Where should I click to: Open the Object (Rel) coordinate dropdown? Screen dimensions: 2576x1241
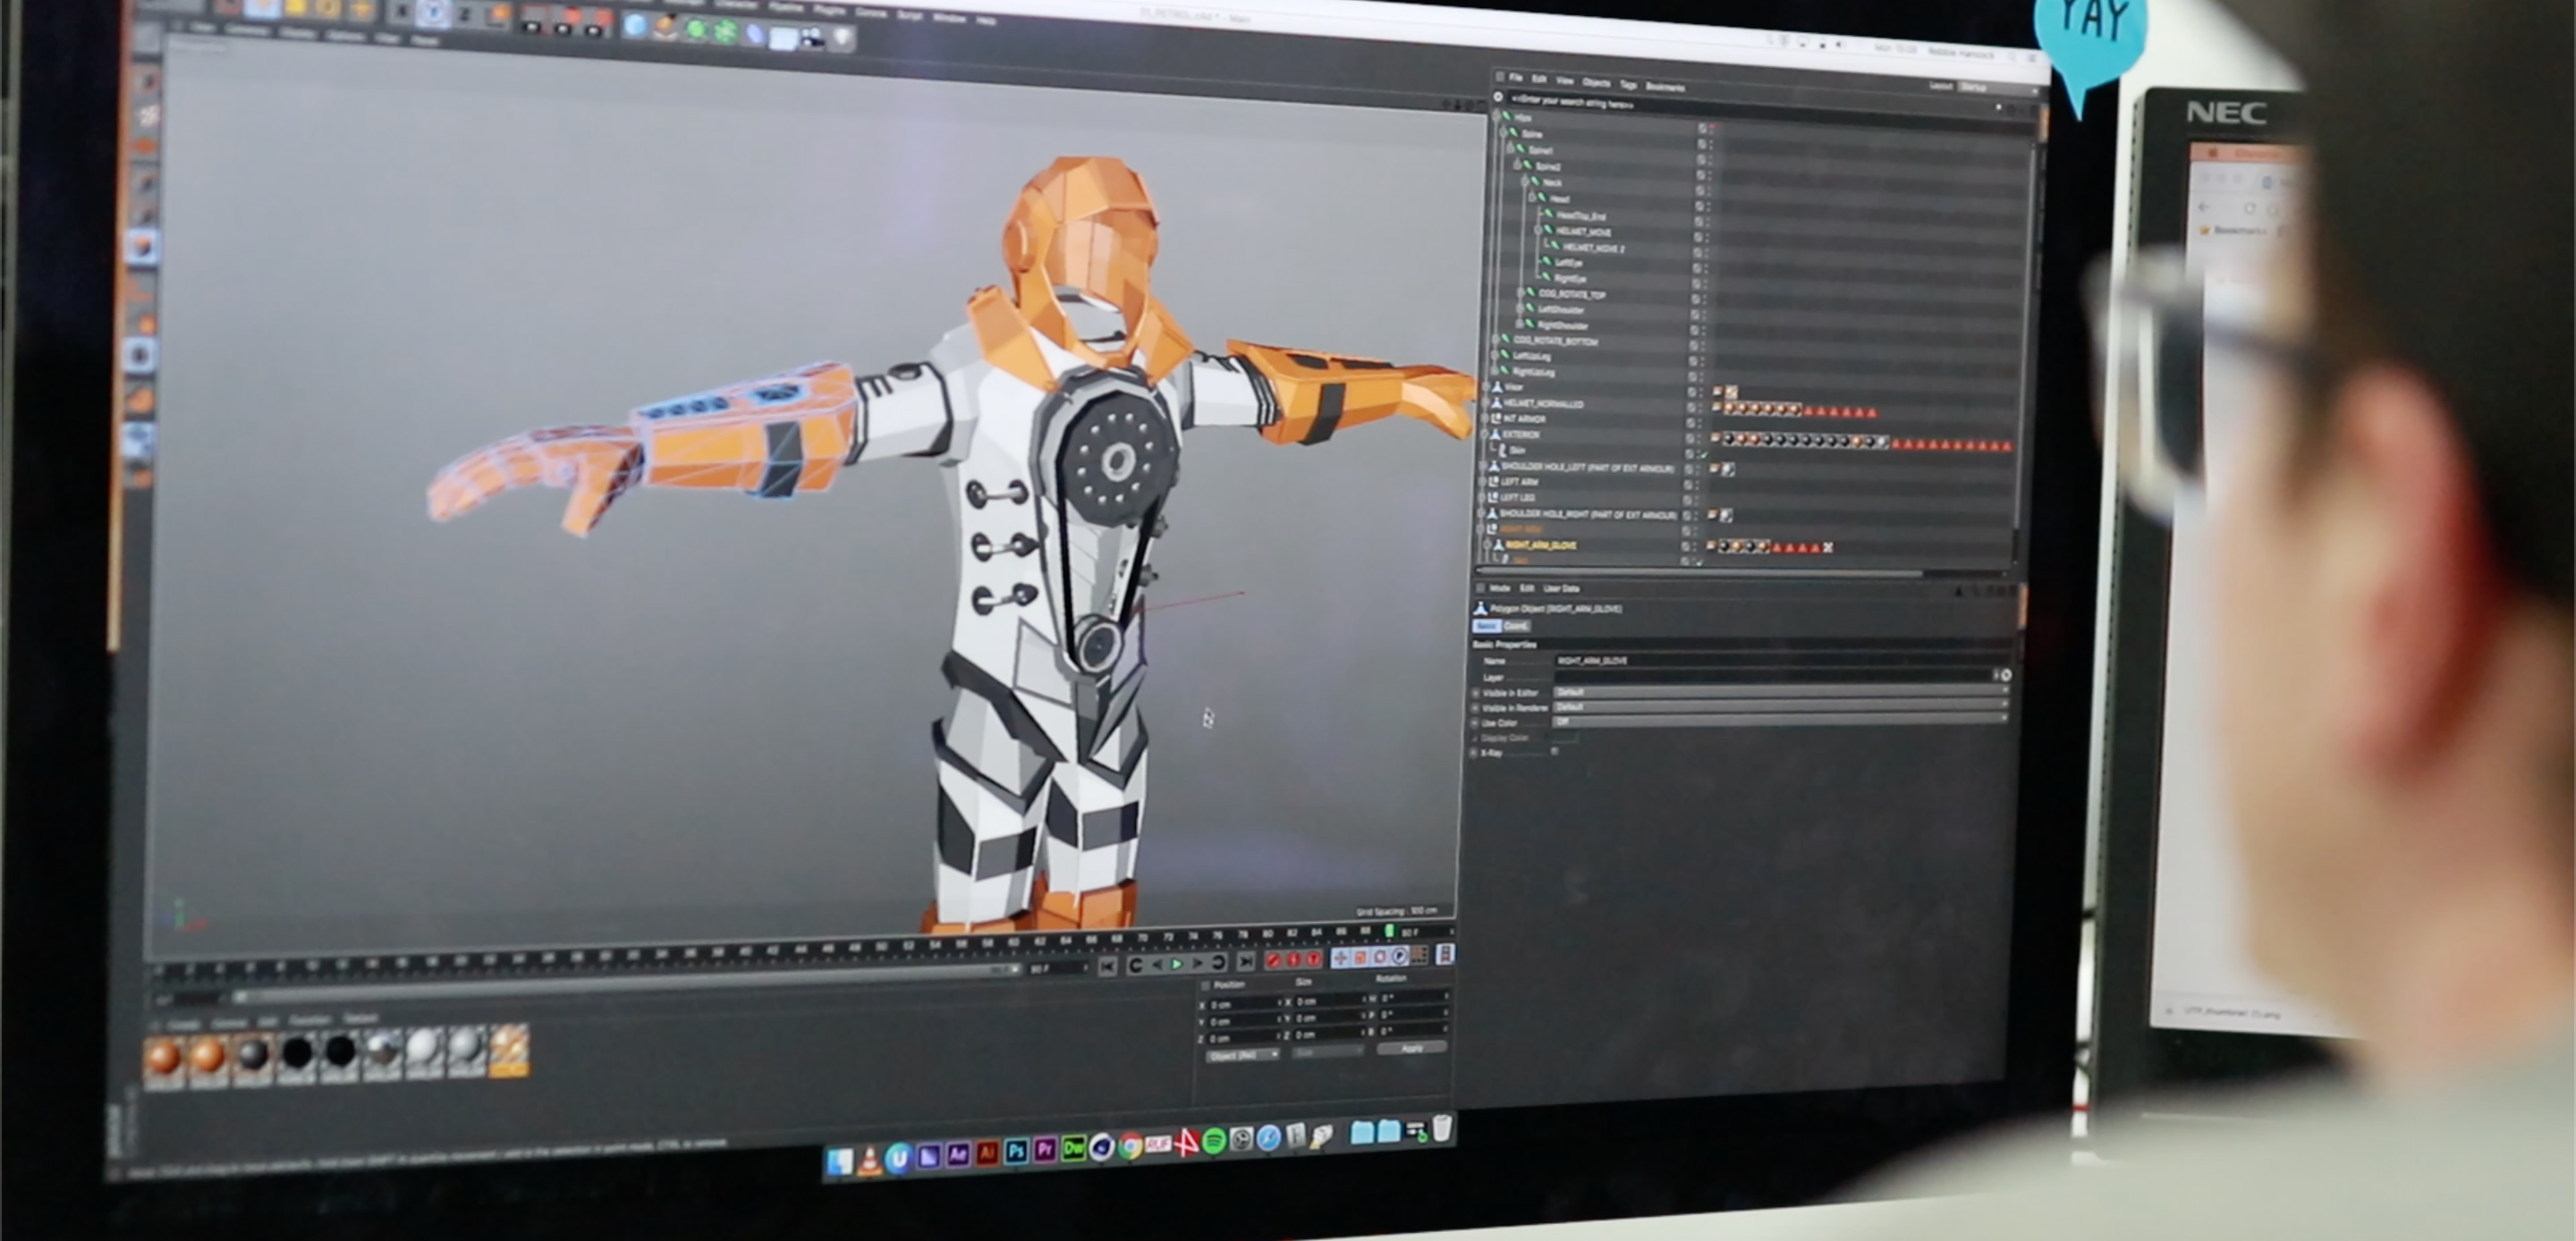tap(1242, 1055)
